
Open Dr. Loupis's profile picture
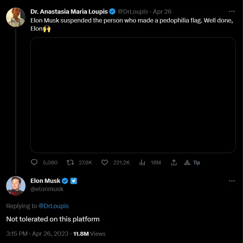click(16, 17)
